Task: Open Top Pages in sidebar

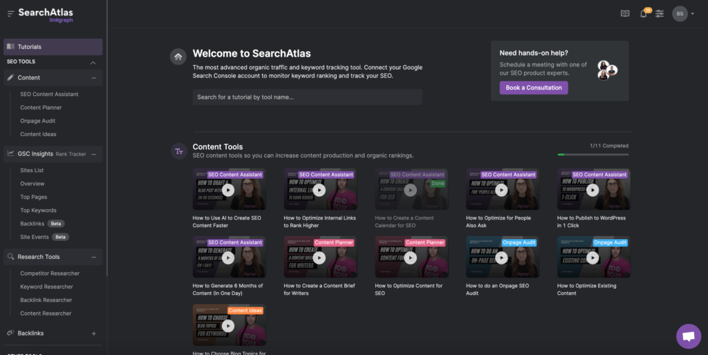Action: [x=33, y=197]
